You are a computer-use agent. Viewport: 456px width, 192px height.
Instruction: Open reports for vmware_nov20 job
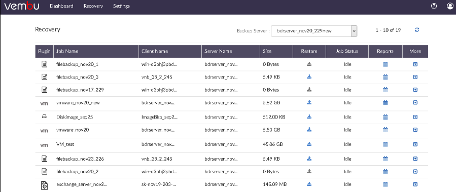[x=385, y=130]
